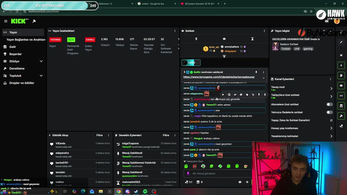Image resolution: width=347 pixels, height=195 pixels.
Task: Toggle Yalnızca ifadelerle sohbet switch
Action: [329, 112]
